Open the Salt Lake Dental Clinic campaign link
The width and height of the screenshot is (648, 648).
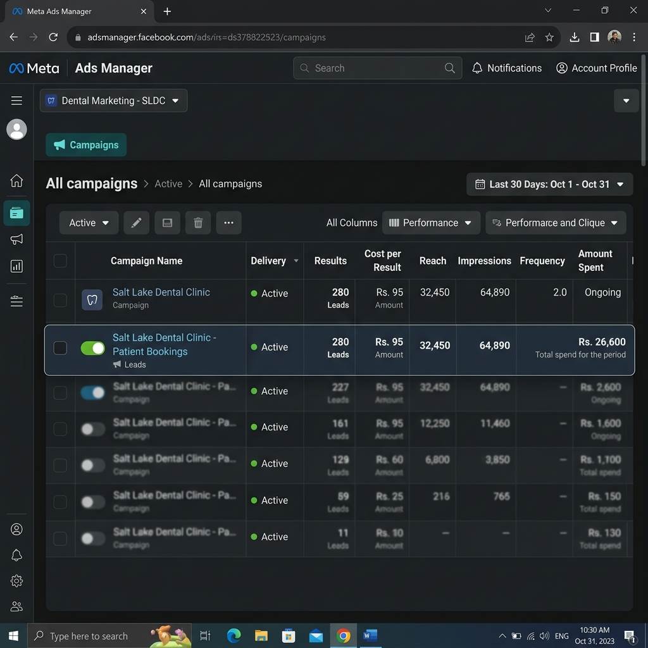point(161,292)
